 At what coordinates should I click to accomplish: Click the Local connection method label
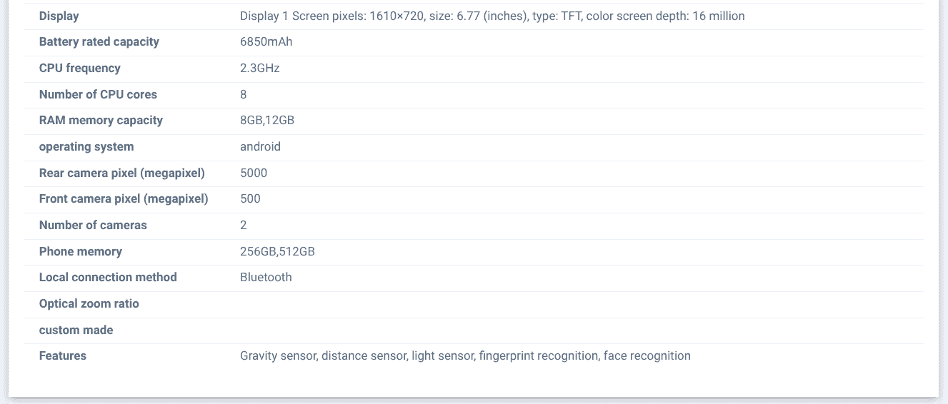[108, 277]
